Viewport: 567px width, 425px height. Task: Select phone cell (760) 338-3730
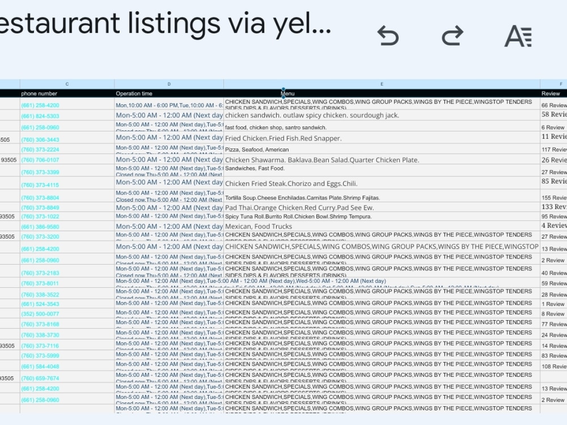[67, 334]
